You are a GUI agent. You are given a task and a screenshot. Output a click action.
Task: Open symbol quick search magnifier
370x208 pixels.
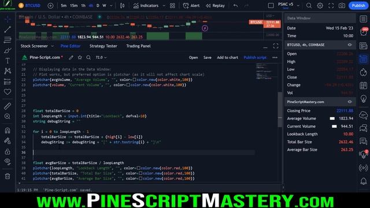tap(309, 6)
